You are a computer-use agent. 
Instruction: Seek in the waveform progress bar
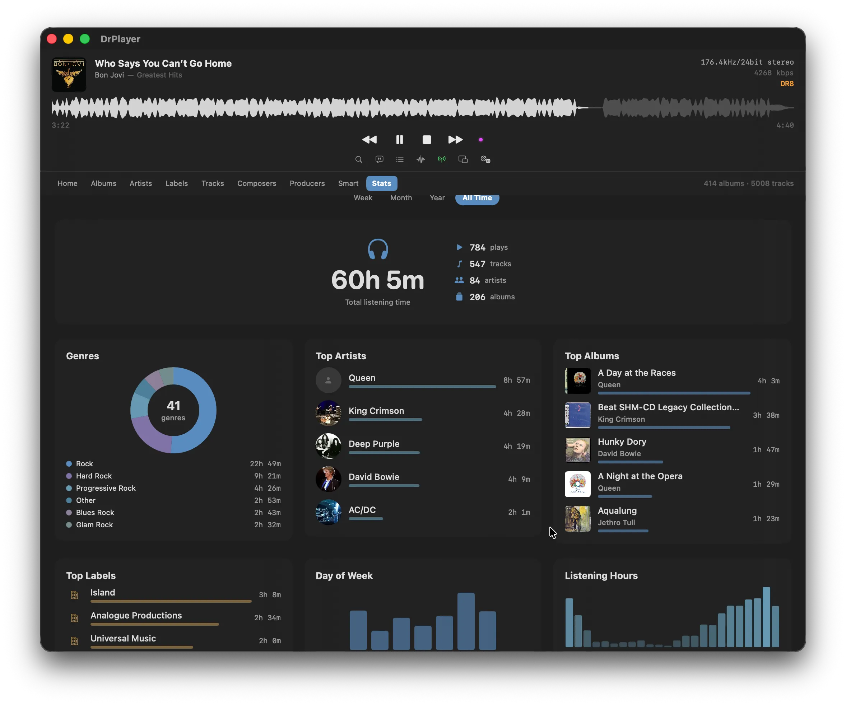click(x=423, y=107)
